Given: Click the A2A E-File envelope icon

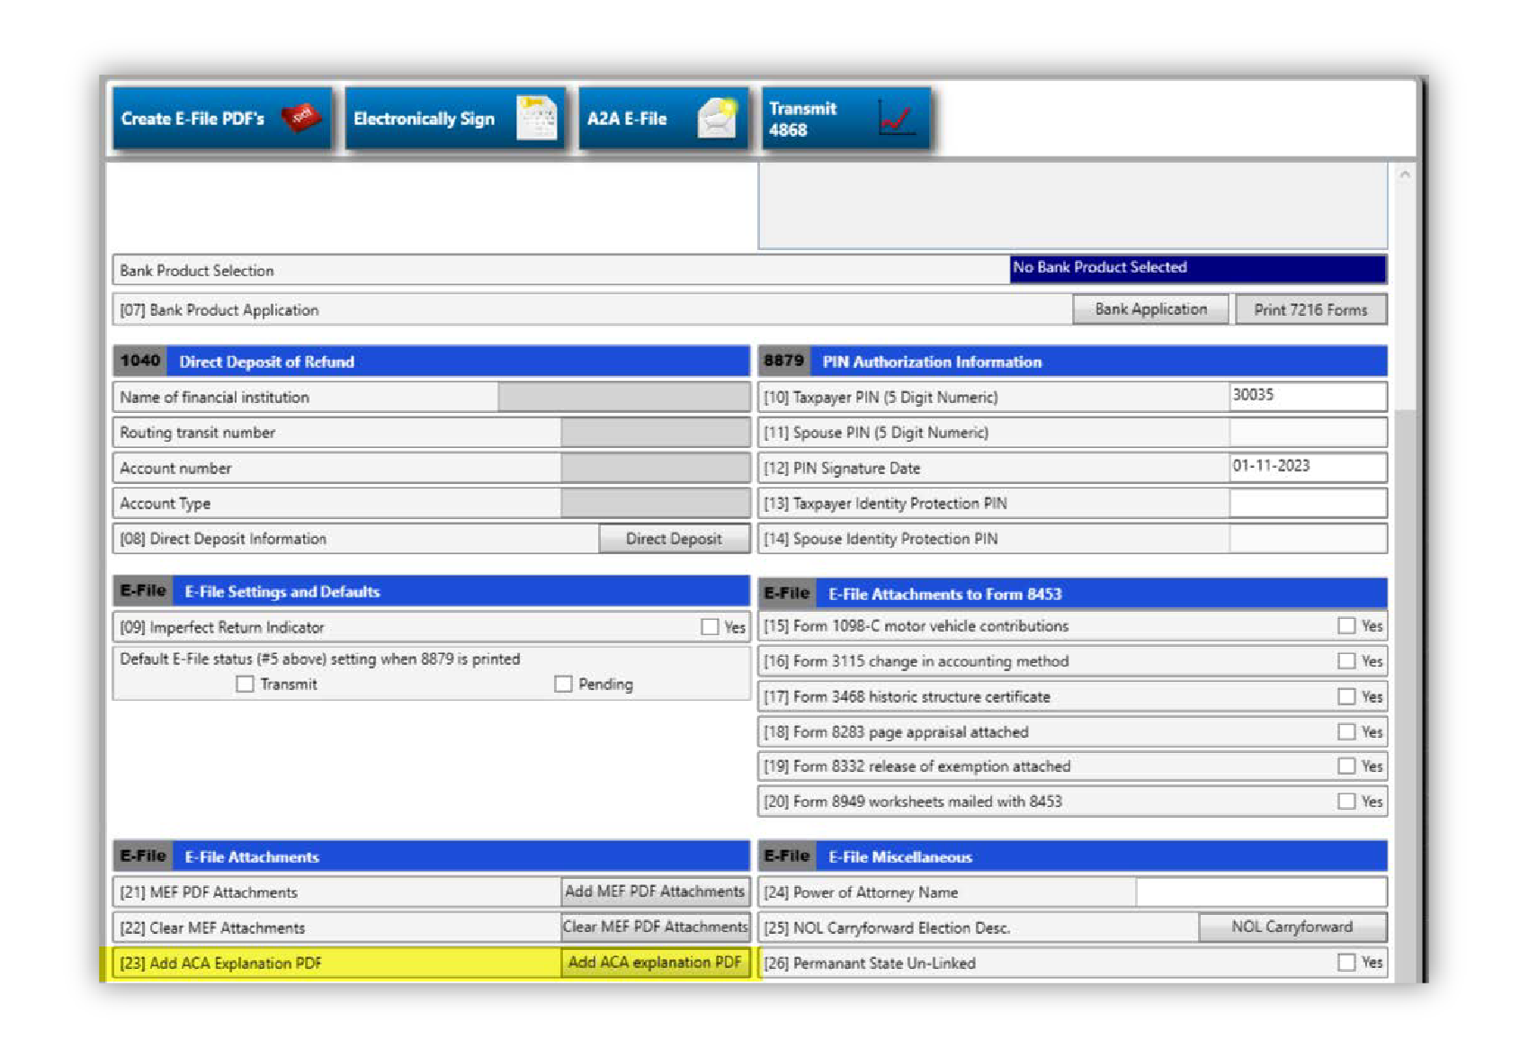Looking at the screenshot, I should coord(717,118).
